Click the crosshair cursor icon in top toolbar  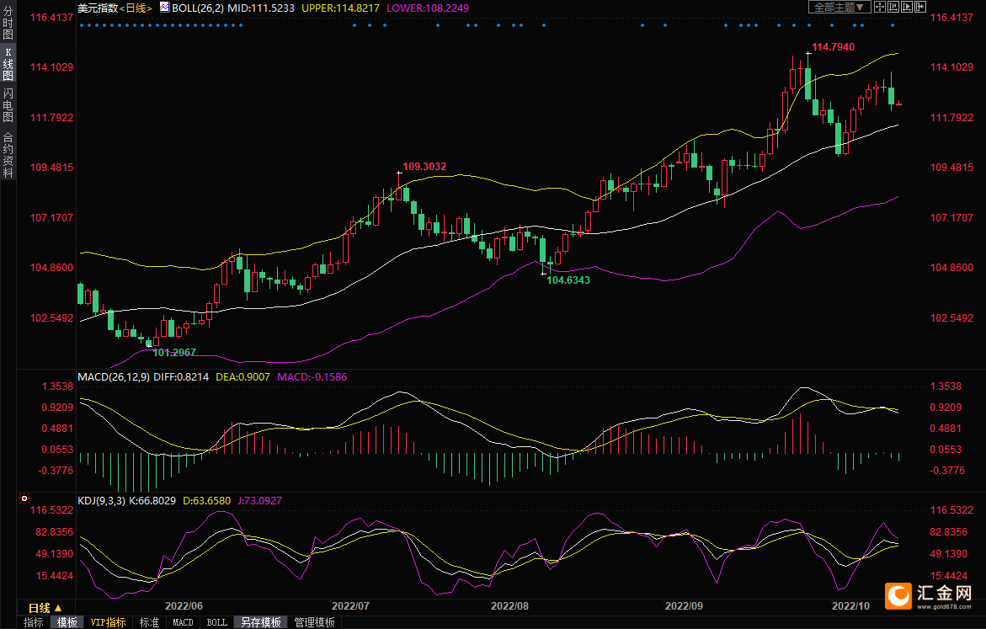click(880, 7)
